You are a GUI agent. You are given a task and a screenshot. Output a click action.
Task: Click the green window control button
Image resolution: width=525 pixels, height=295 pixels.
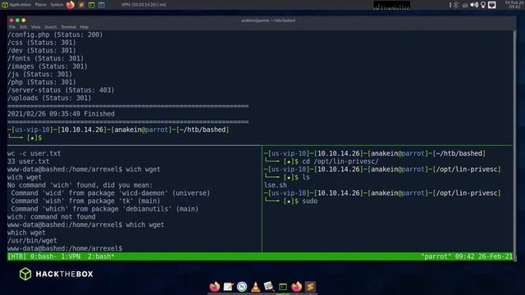[17, 20]
